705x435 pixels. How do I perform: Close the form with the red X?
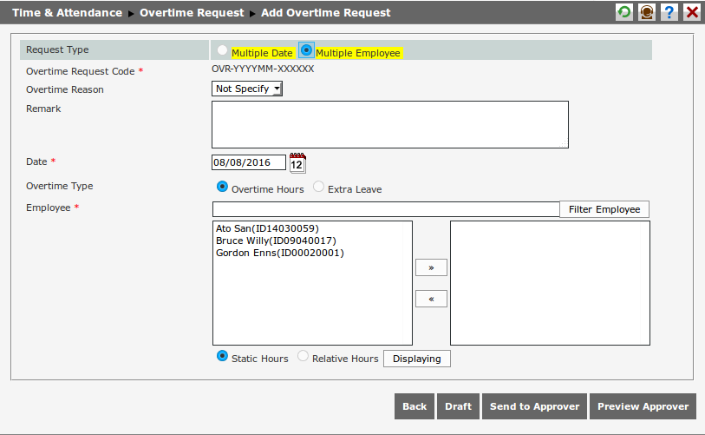click(x=691, y=12)
